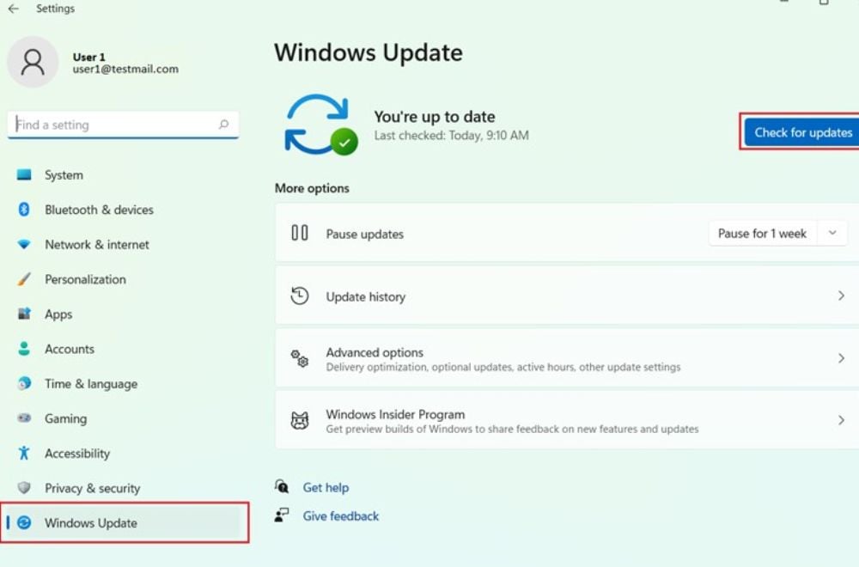Screen dimensions: 859x567
Task: Select the Time & language globe icon
Action: point(24,383)
